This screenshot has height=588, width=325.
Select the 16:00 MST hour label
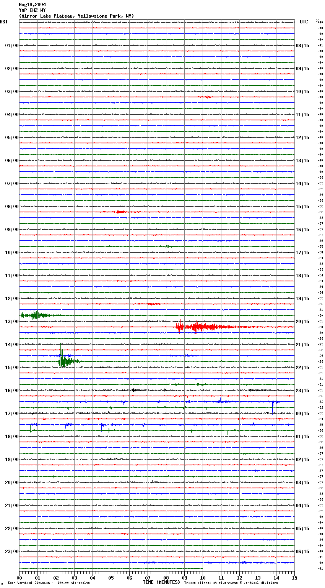click(12, 391)
